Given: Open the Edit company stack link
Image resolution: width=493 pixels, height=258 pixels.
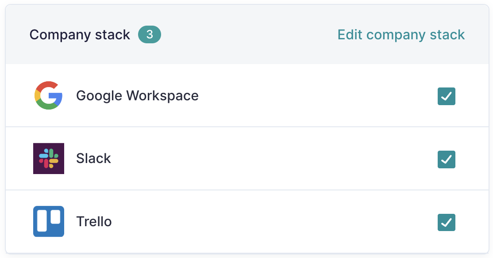Looking at the screenshot, I should (401, 35).
